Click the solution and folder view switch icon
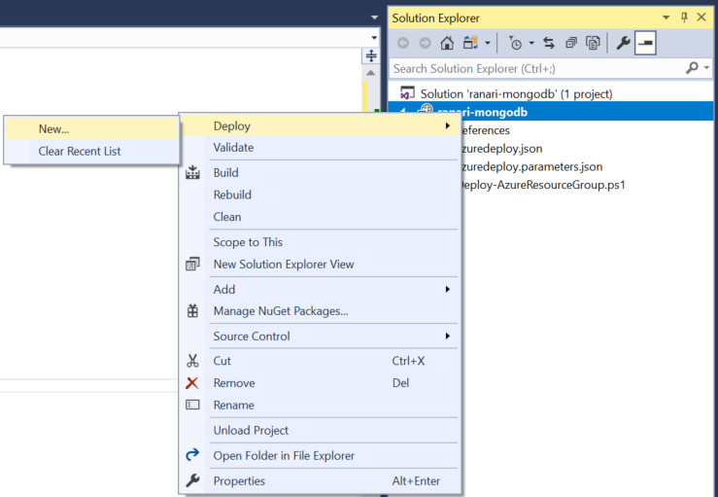Viewport: 718px width, 497px height. tap(471, 43)
